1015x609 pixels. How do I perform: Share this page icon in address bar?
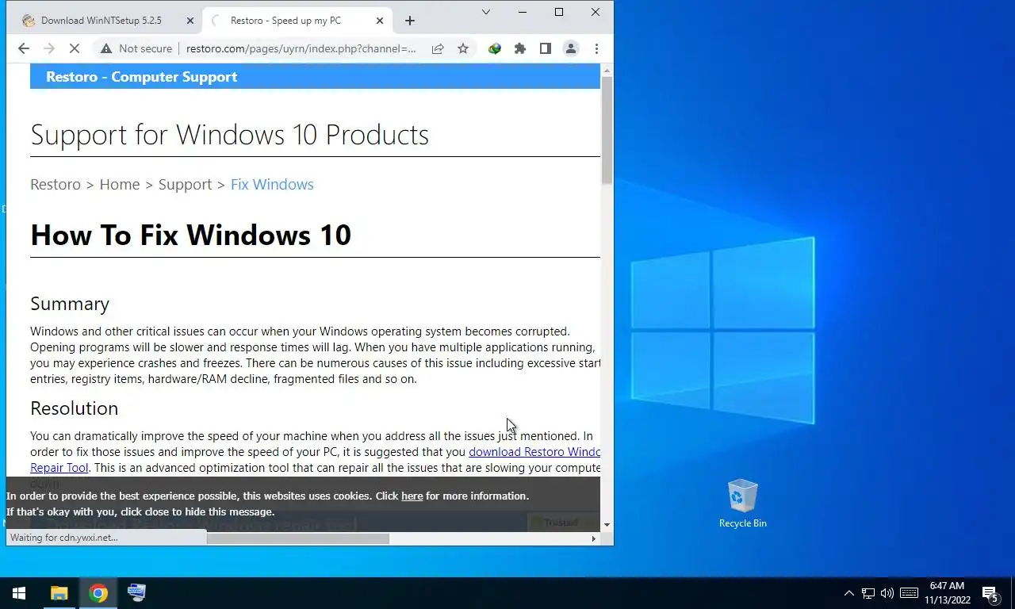pyautogui.click(x=438, y=48)
